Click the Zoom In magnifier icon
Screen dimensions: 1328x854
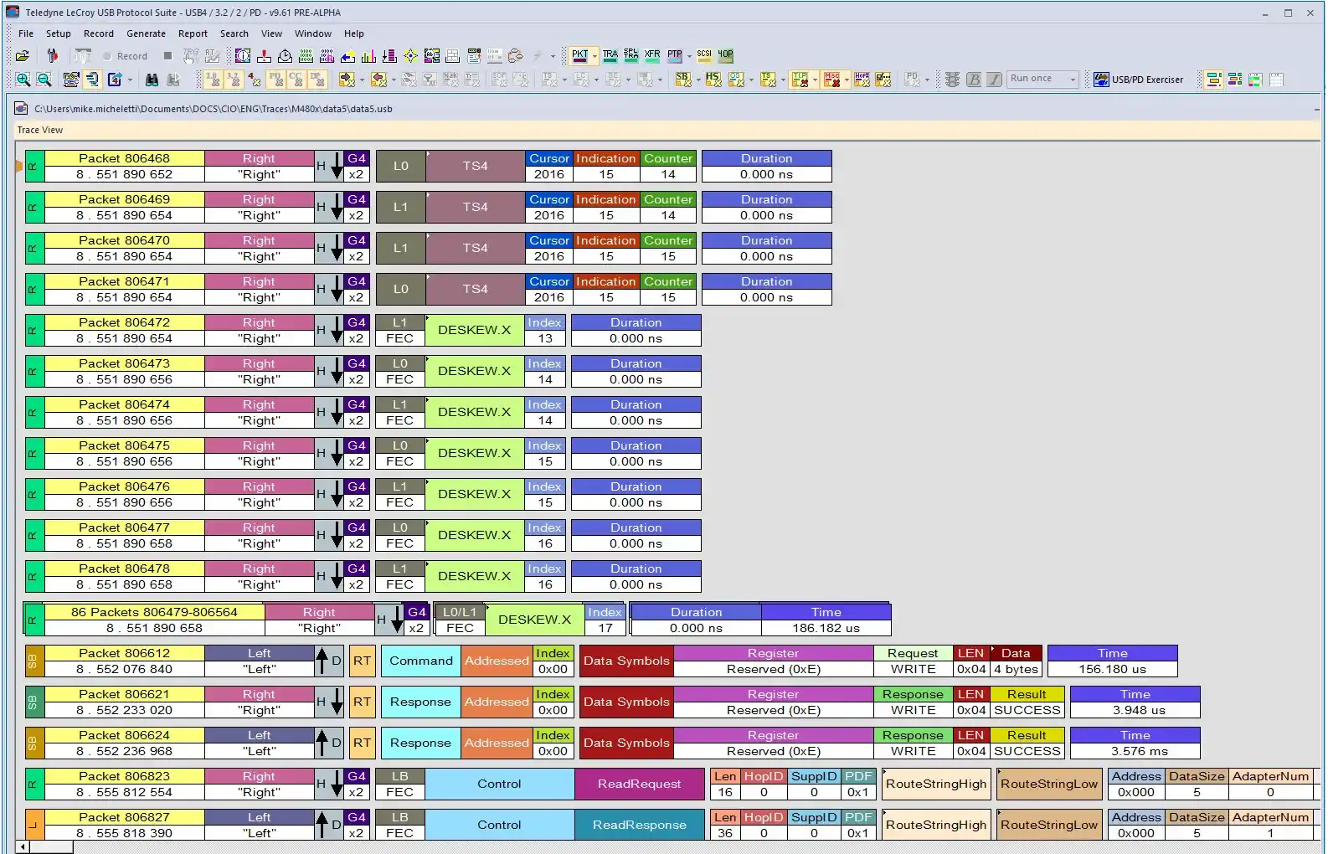(23, 80)
